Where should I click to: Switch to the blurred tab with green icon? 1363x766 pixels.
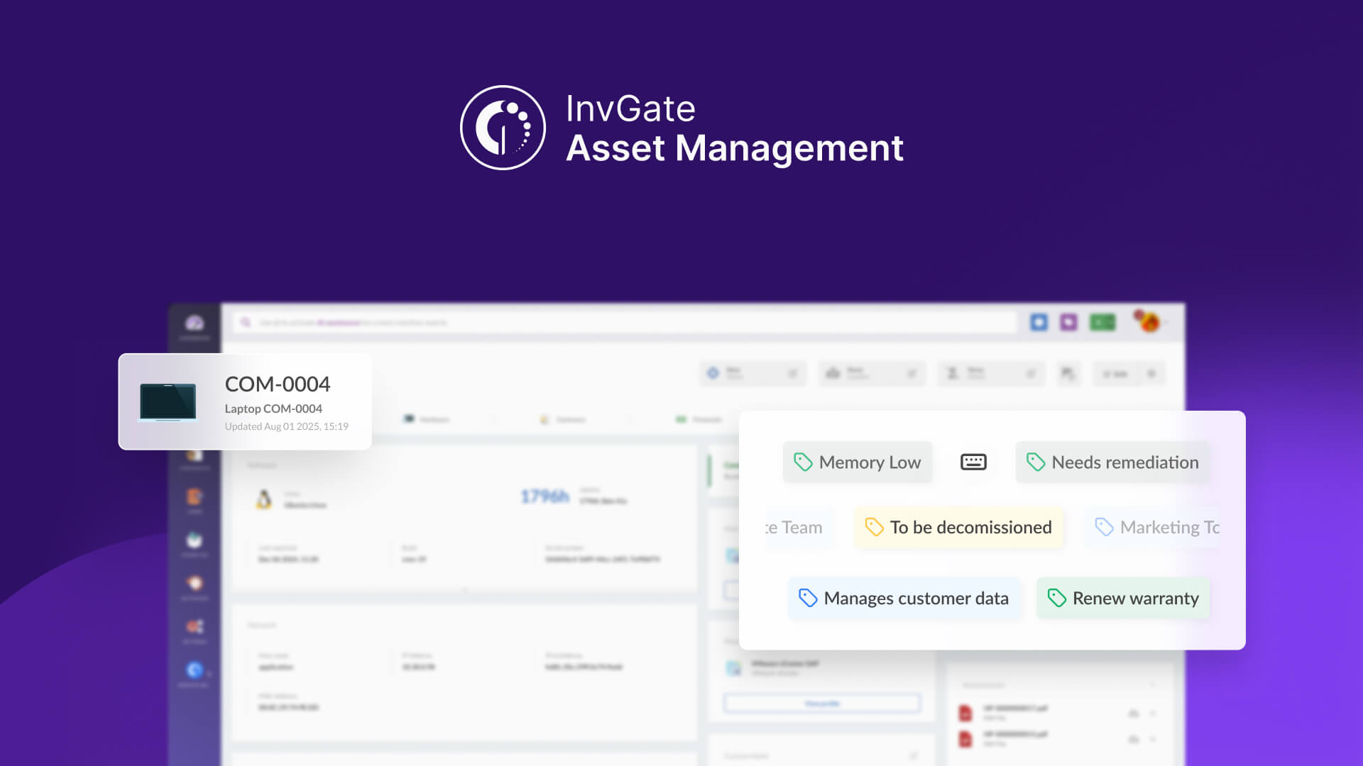point(699,419)
